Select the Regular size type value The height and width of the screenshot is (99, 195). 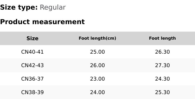coord(53,8)
